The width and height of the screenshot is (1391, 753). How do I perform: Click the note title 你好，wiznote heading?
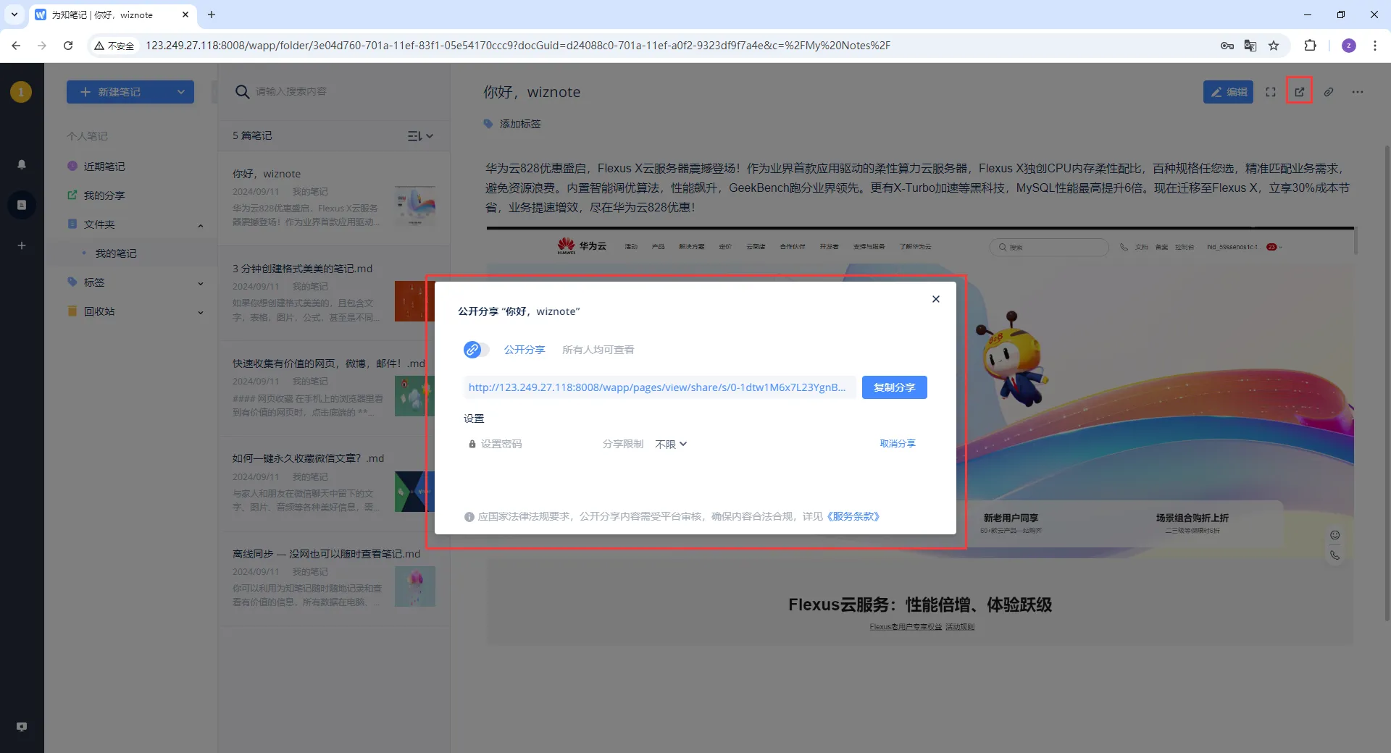[x=532, y=92]
